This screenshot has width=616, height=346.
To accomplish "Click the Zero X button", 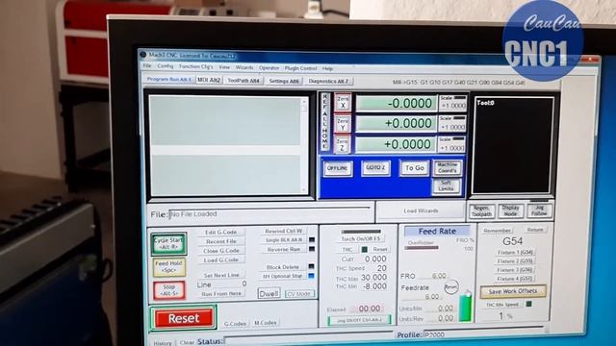I will click(343, 103).
